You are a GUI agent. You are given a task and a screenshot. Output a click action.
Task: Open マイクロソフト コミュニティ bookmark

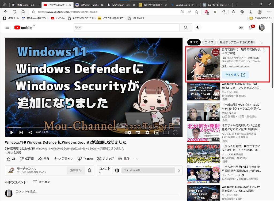pos(81,18)
